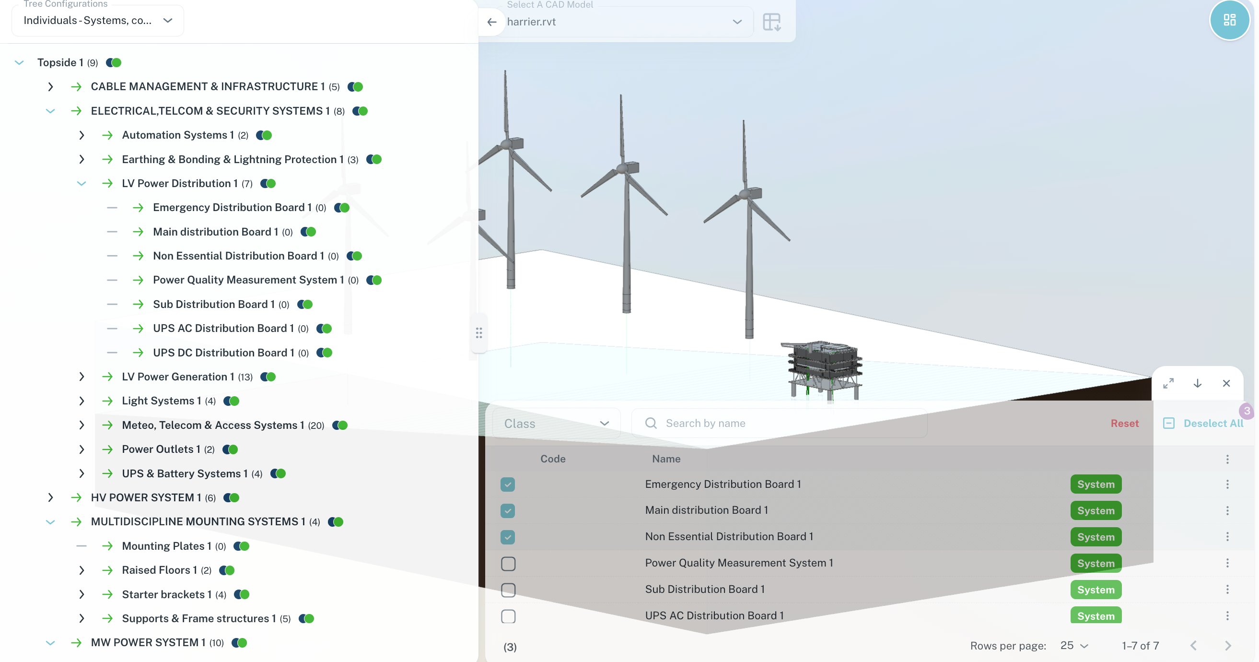Select the Mounting Plates 1 tree item

point(166,546)
